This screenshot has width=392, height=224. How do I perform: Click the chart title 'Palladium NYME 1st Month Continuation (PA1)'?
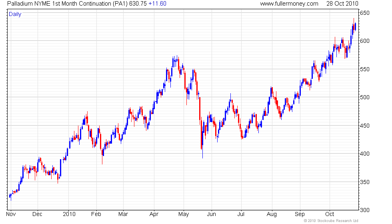coord(68,4)
